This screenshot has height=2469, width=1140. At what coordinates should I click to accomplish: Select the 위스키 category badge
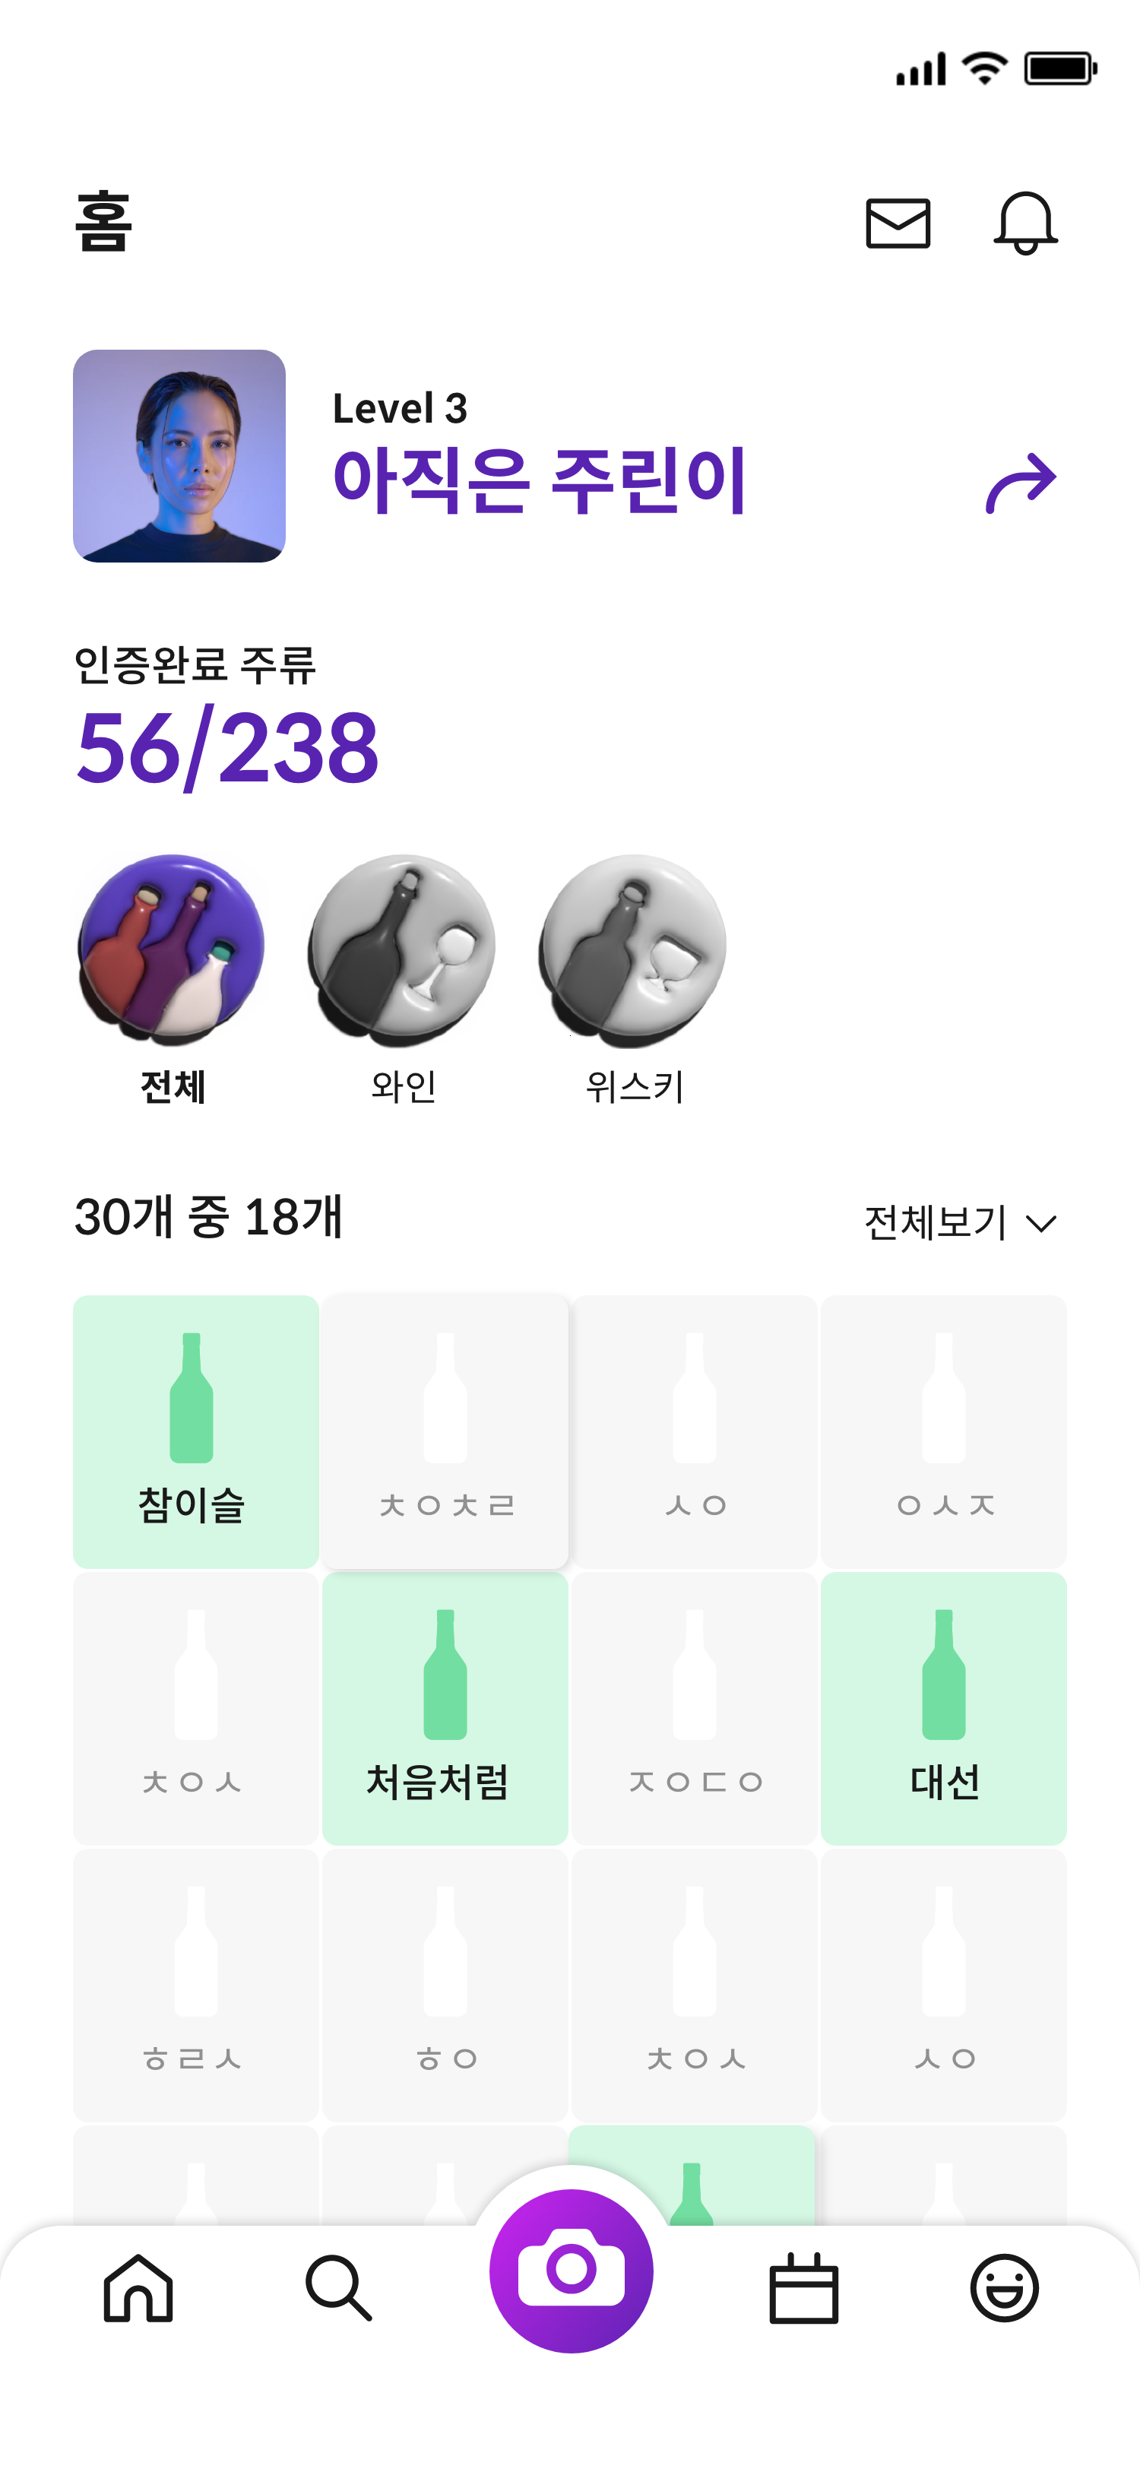tap(632, 949)
